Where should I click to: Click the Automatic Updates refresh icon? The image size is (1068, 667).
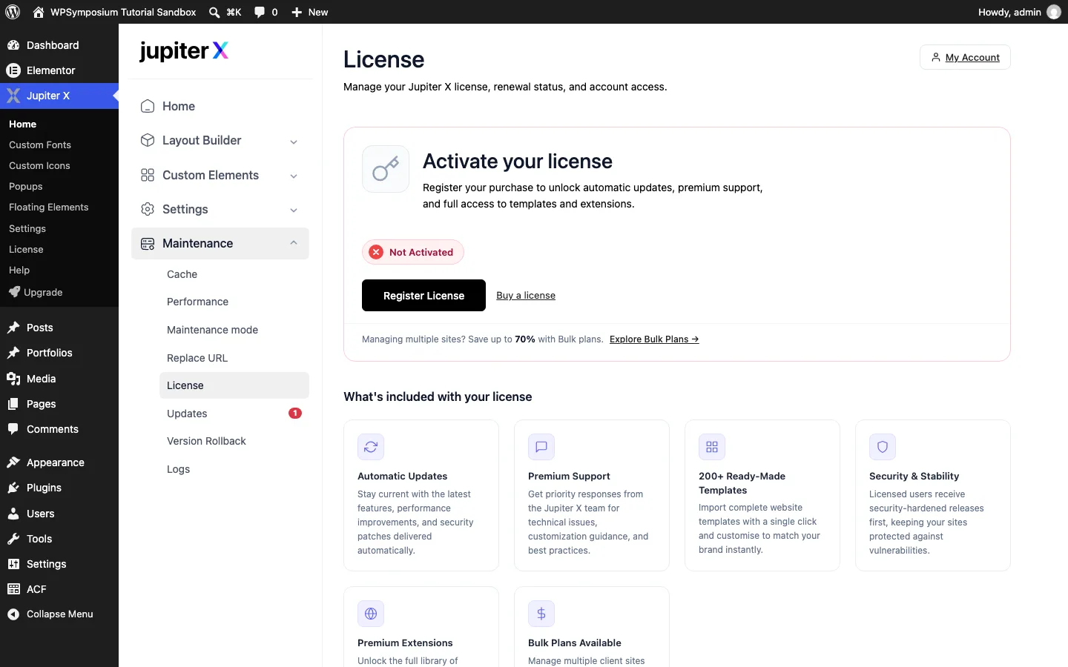371,447
